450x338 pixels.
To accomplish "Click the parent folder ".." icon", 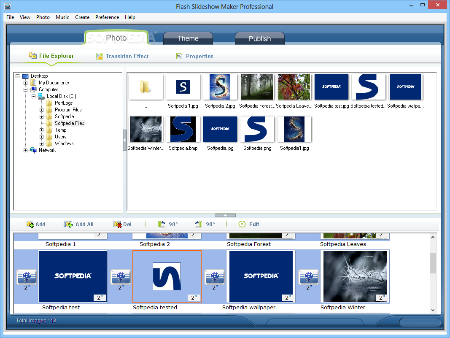I will 146,87.
